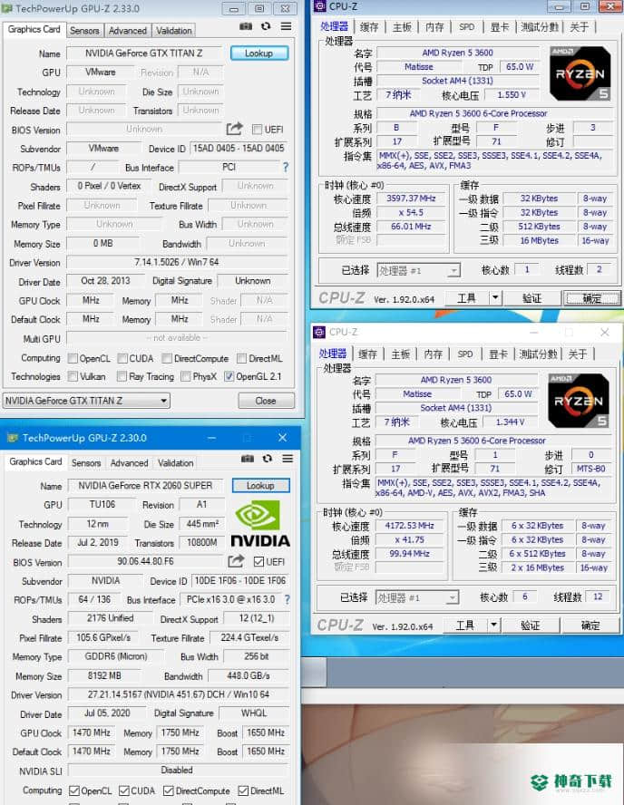Switch to Sensors tab in GPU-Z 2.30.0
Image resolution: width=624 pixels, height=805 pixels.
coord(86,462)
